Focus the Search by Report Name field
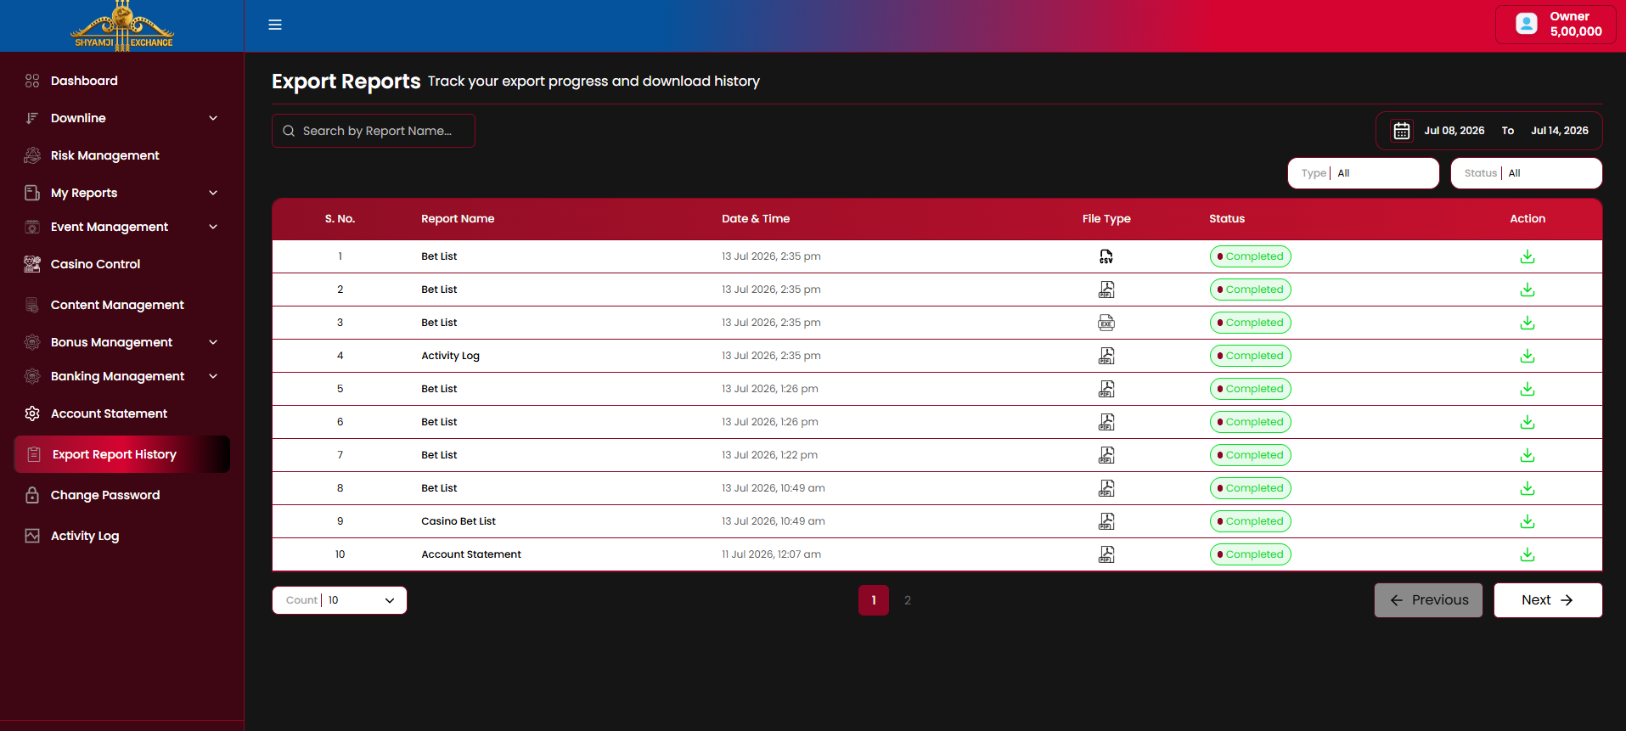This screenshot has width=1626, height=731. click(x=374, y=131)
